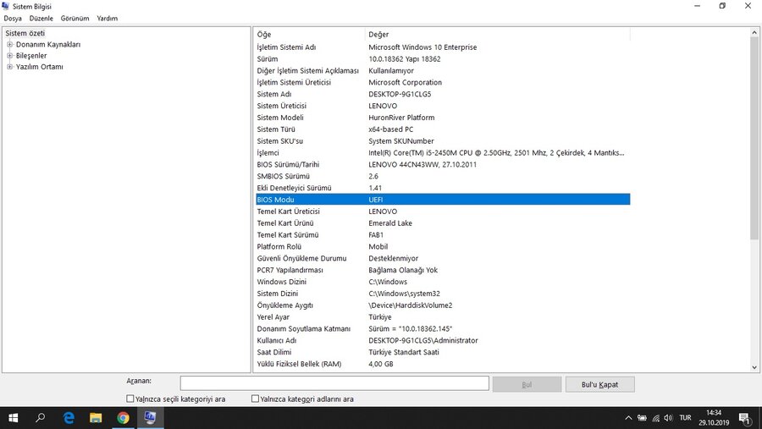Open File Explorer from taskbar
Viewport: 762px width, 429px height.
click(x=96, y=418)
